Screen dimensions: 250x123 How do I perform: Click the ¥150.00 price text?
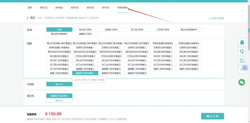tap(53, 114)
